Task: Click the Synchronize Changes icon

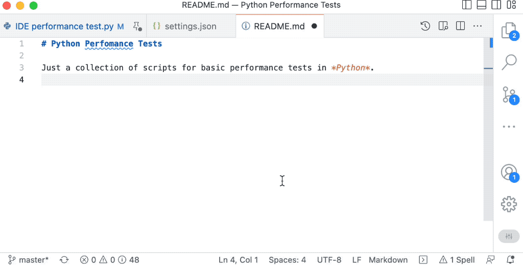Action: click(x=64, y=260)
